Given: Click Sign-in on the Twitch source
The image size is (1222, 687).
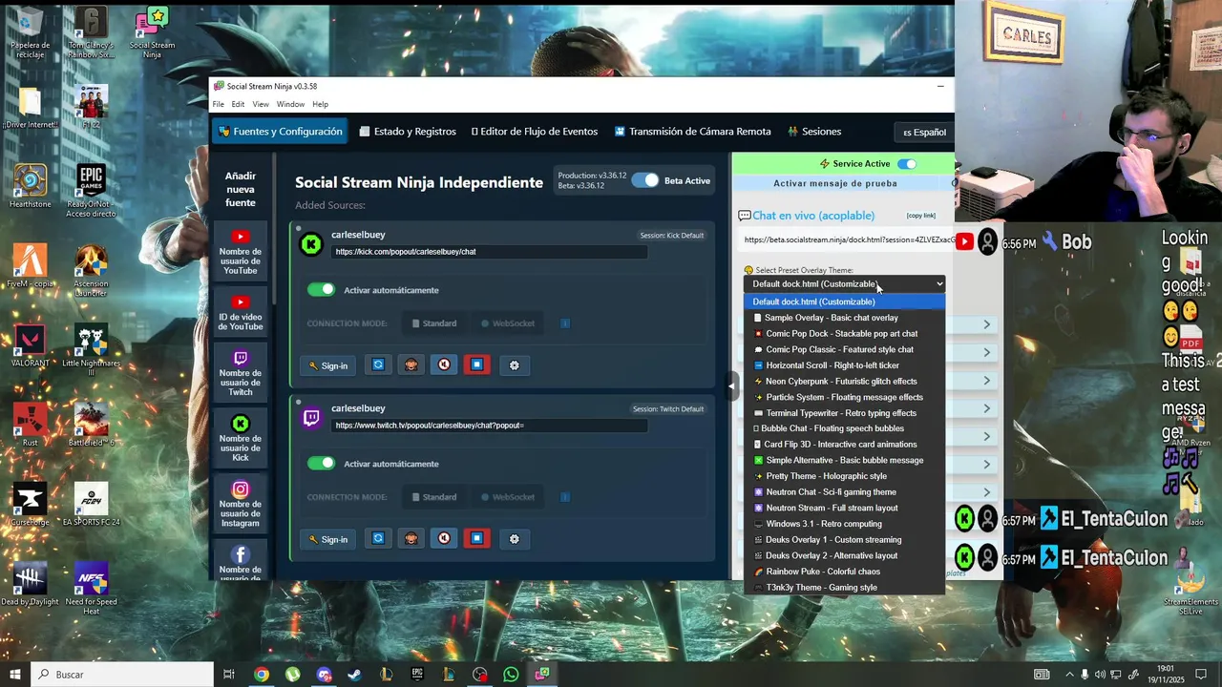Looking at the screenshot, I should click(x=327, y=539).
